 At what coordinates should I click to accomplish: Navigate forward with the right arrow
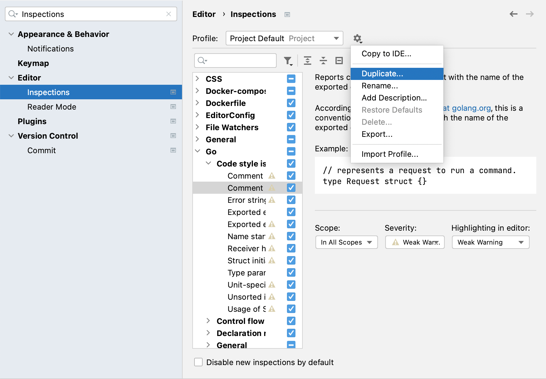tap(530, 14)
